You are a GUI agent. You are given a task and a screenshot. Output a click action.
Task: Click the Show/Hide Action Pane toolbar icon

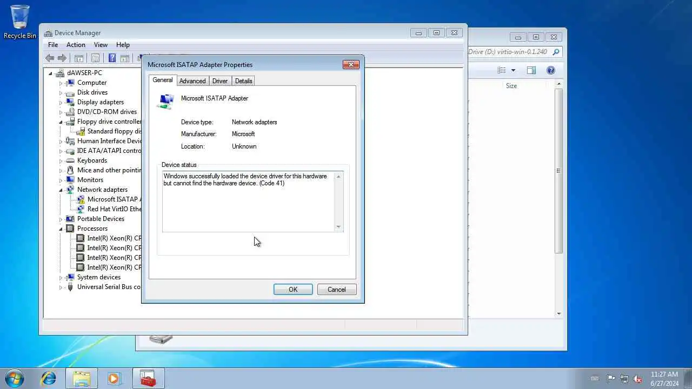coord(124,58)
